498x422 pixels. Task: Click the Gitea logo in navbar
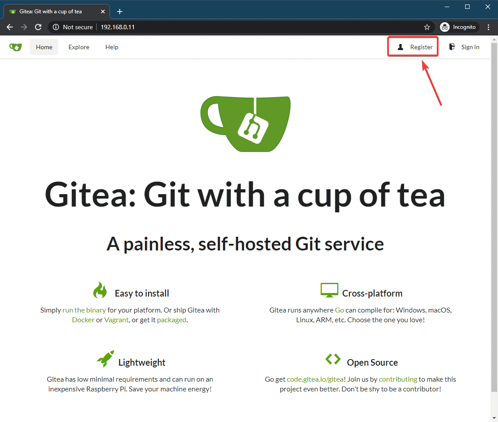coord(15,47)
